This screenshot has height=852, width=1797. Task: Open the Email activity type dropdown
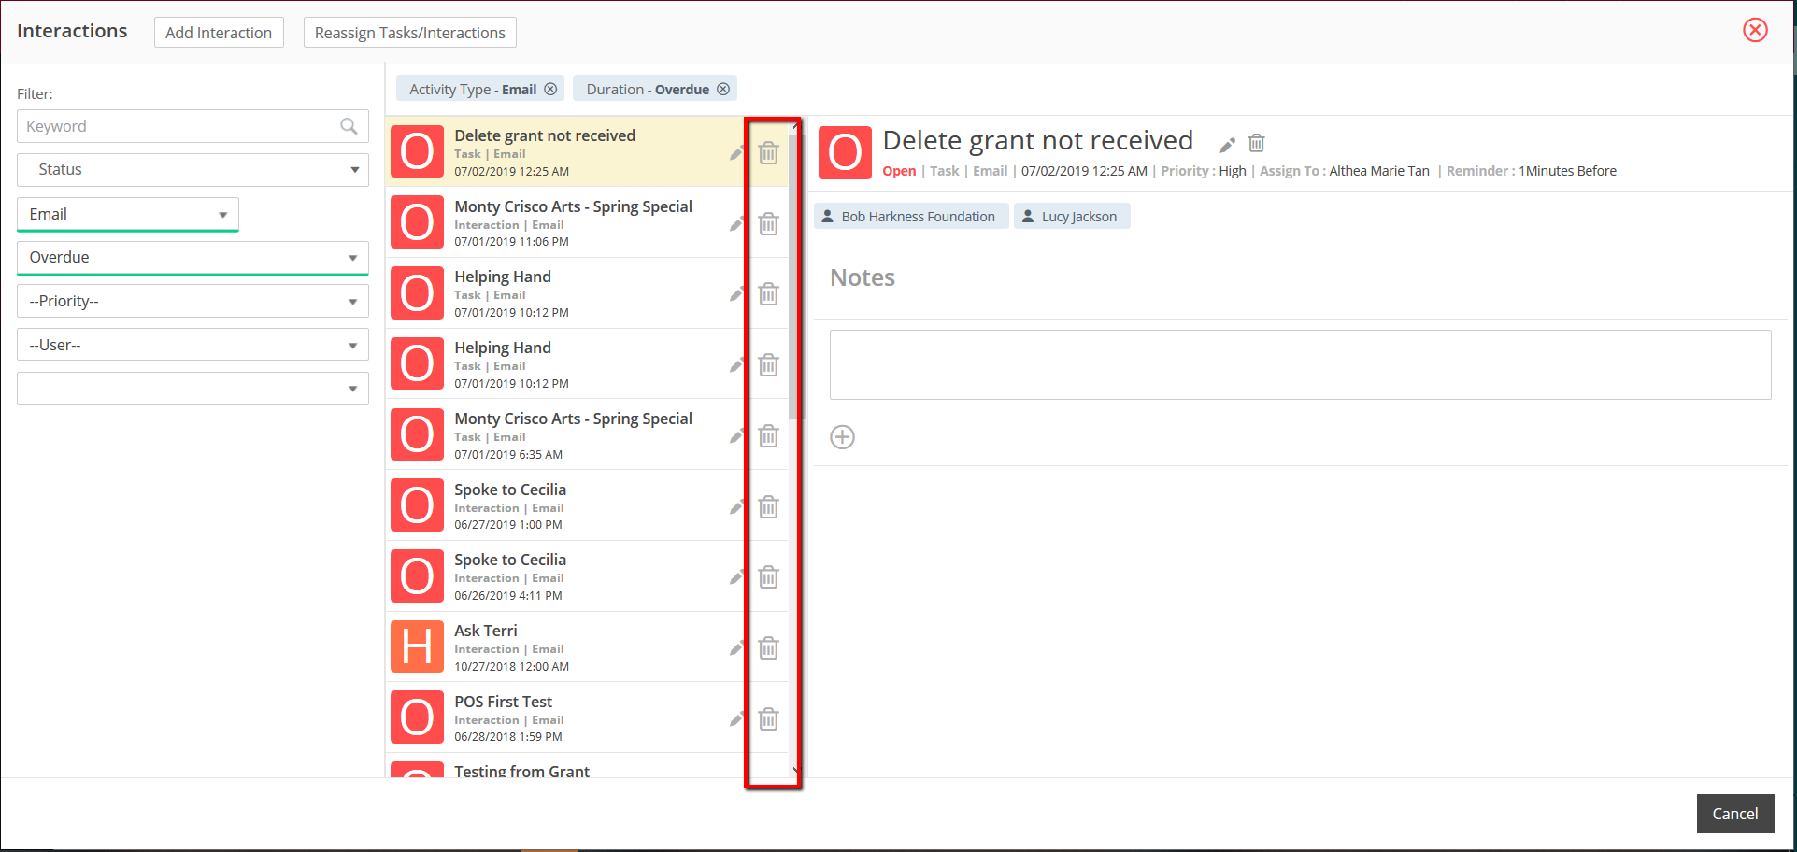pyautogui.click(x=128, y=214)
